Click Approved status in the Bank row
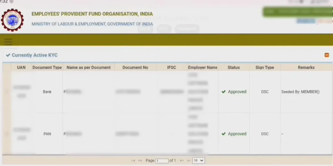Screen dimensions: 333x166 tap(234, 92)
